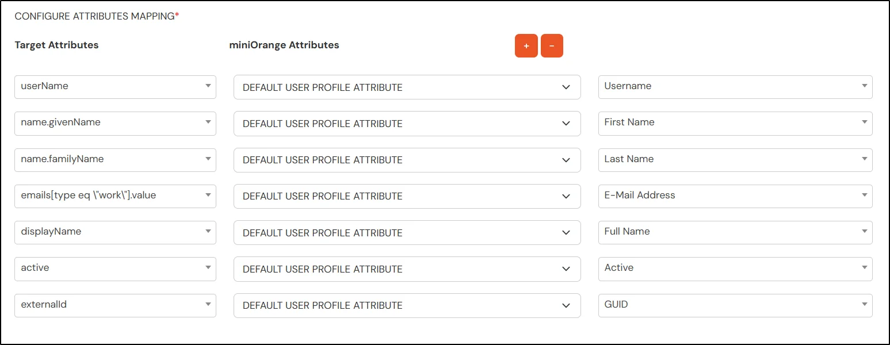Click the Target Attributes column heading

pos(56,45)
